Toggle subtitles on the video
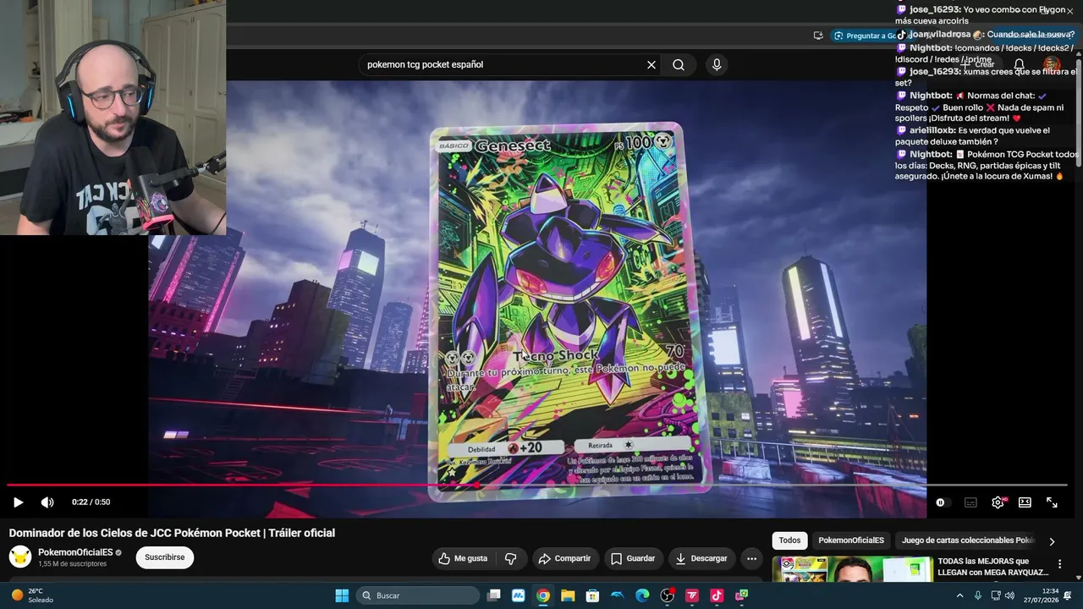1083x609 pixels. pyautogui.click(x=970, y=502)
